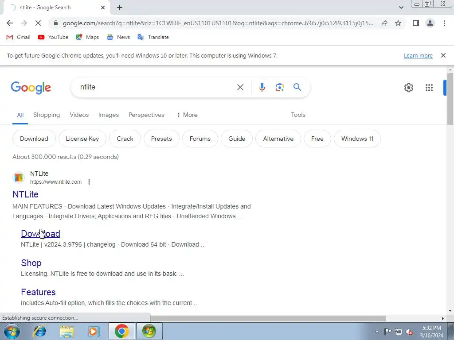Go back to the previous page
Image resolution: width=454 pixels, height=340 pixels.
click(10, 23)
